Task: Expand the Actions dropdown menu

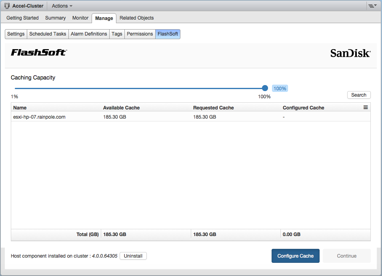Action: click(x=62, y=6)
